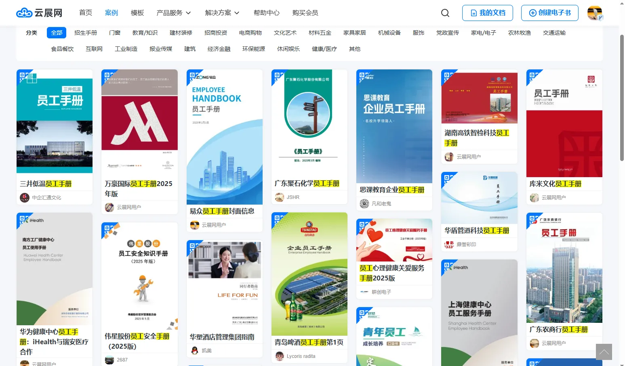The image size is (625, 366).
Task: Filter by 互联网 category
Action: (x=94, y=49)
